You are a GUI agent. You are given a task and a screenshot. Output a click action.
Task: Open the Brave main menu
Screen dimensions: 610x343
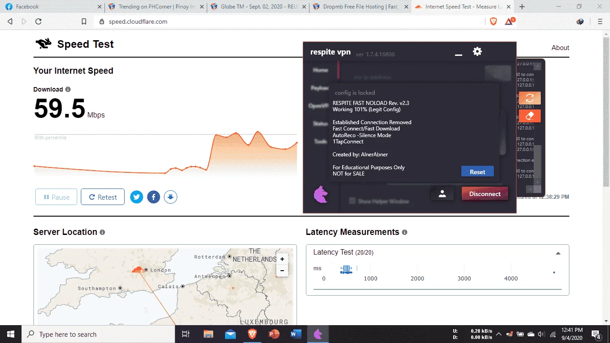coord(600,21)
